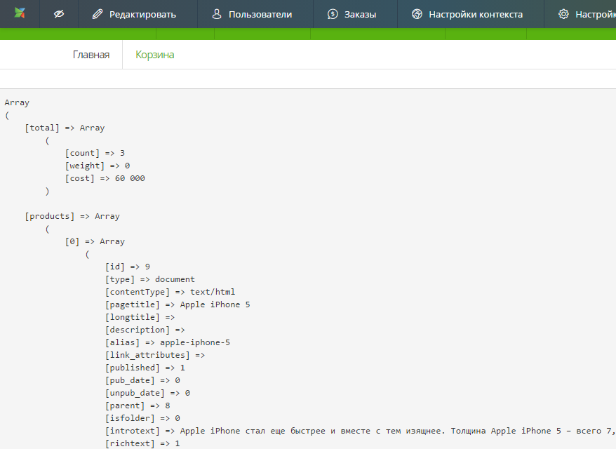Click the globe context settings icon
The width and height of the screenshot is (616, 449).
(x=417, y=15)
